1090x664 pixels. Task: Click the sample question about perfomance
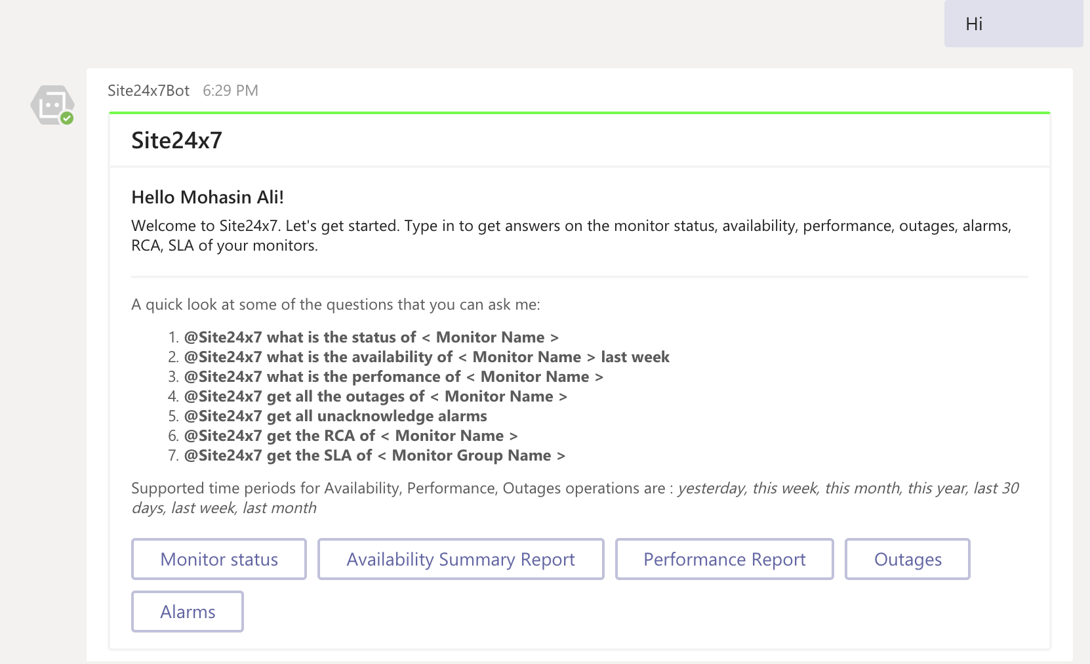point(394,377)
